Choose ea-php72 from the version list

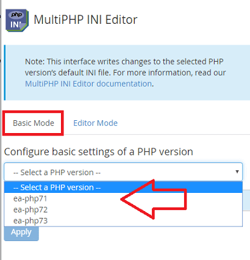[x=123, y=209]
